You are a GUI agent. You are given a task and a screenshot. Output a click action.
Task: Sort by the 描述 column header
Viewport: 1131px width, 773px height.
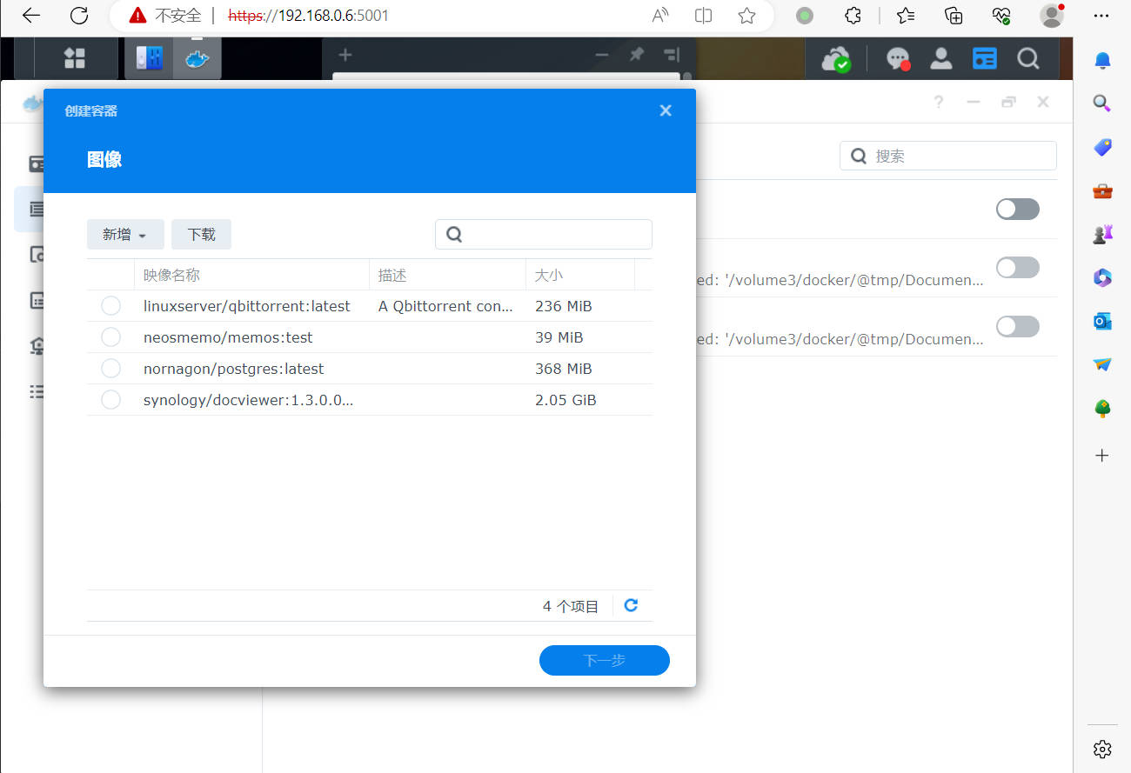point(447,275)
